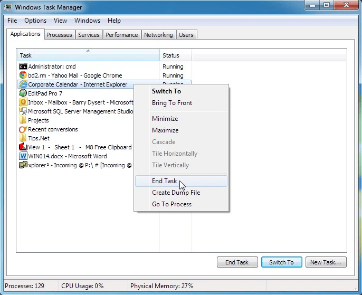
Task: Select the xplorer² - Incoming task row
Action: (75, 165)
